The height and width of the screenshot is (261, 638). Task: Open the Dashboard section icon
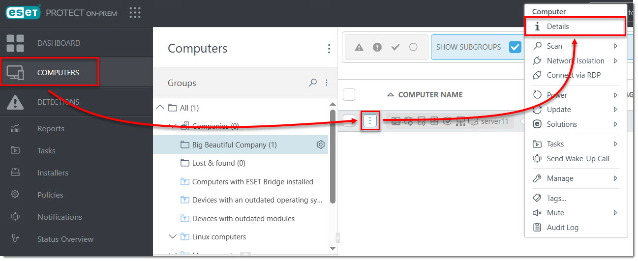pyautogui.click(x=15, y=43)
